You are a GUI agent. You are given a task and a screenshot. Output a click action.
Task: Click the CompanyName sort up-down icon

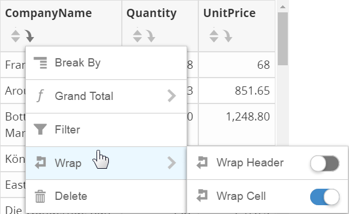[x=15, y=35]
